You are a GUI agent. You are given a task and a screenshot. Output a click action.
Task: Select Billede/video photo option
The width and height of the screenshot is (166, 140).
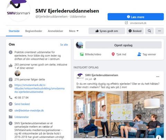[91, 54]
